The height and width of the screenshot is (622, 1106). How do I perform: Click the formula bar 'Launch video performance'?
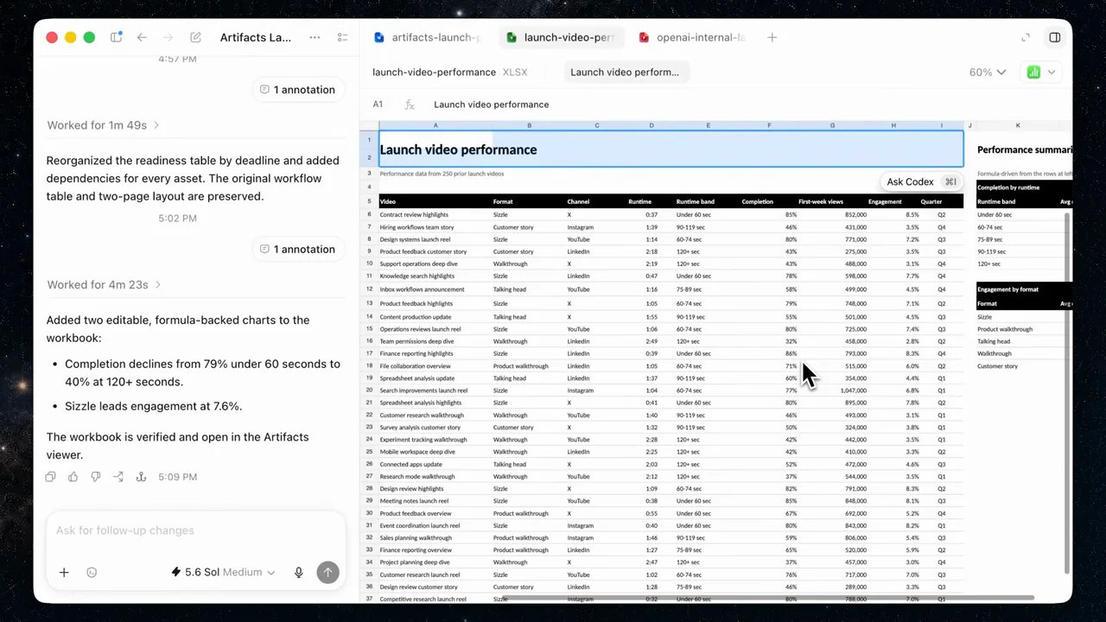491,105
